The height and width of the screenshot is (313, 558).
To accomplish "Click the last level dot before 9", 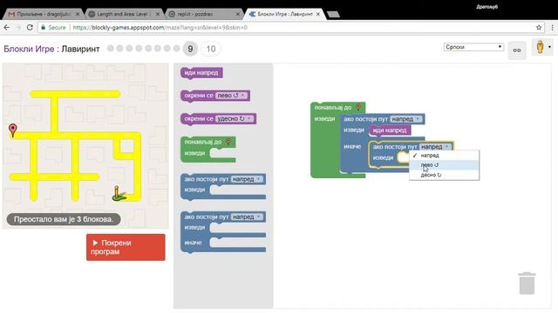I will tap(176, 49).
